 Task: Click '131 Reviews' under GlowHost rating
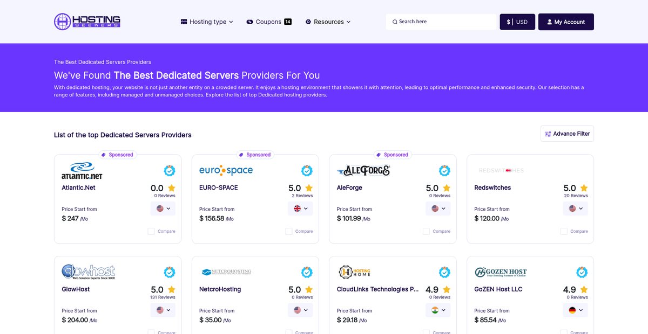pos(163,297)
